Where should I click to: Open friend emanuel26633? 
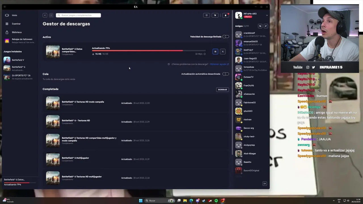(251, 43)
